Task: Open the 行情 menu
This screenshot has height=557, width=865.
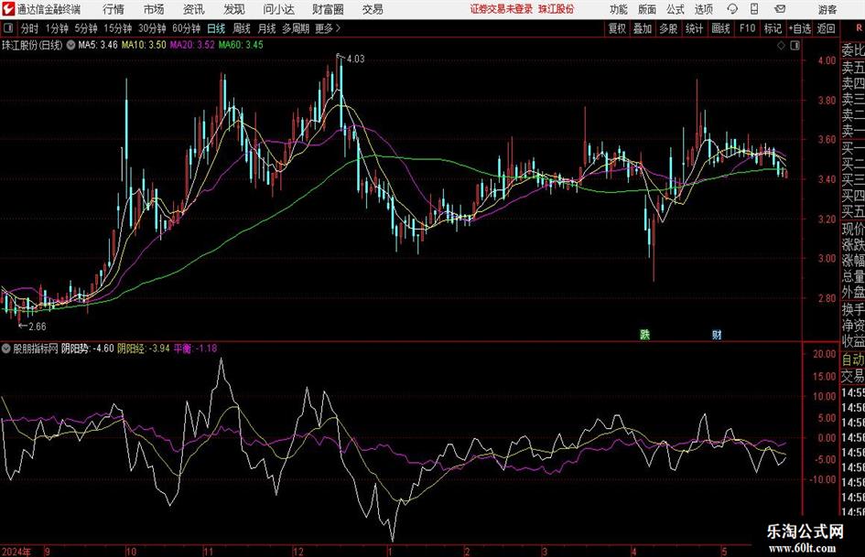Action: click(114, 9)
